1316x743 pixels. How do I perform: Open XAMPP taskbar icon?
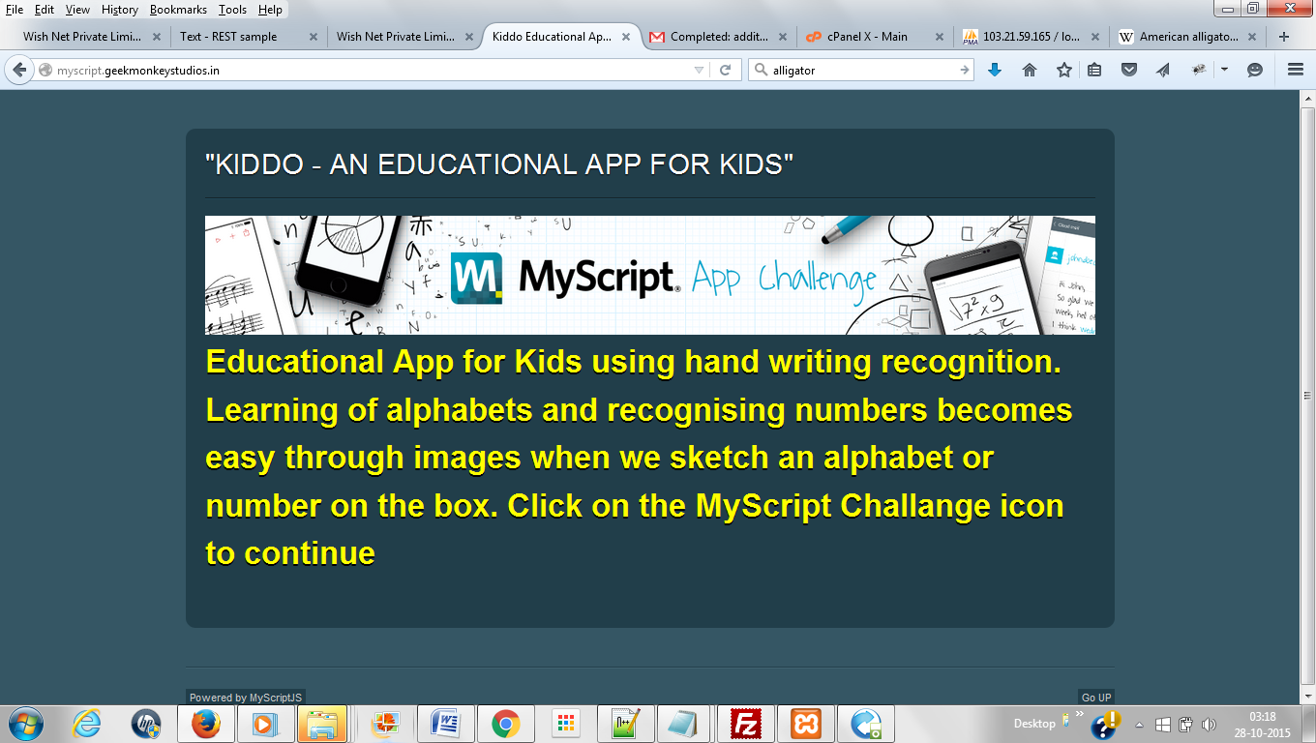click(805, 724)
